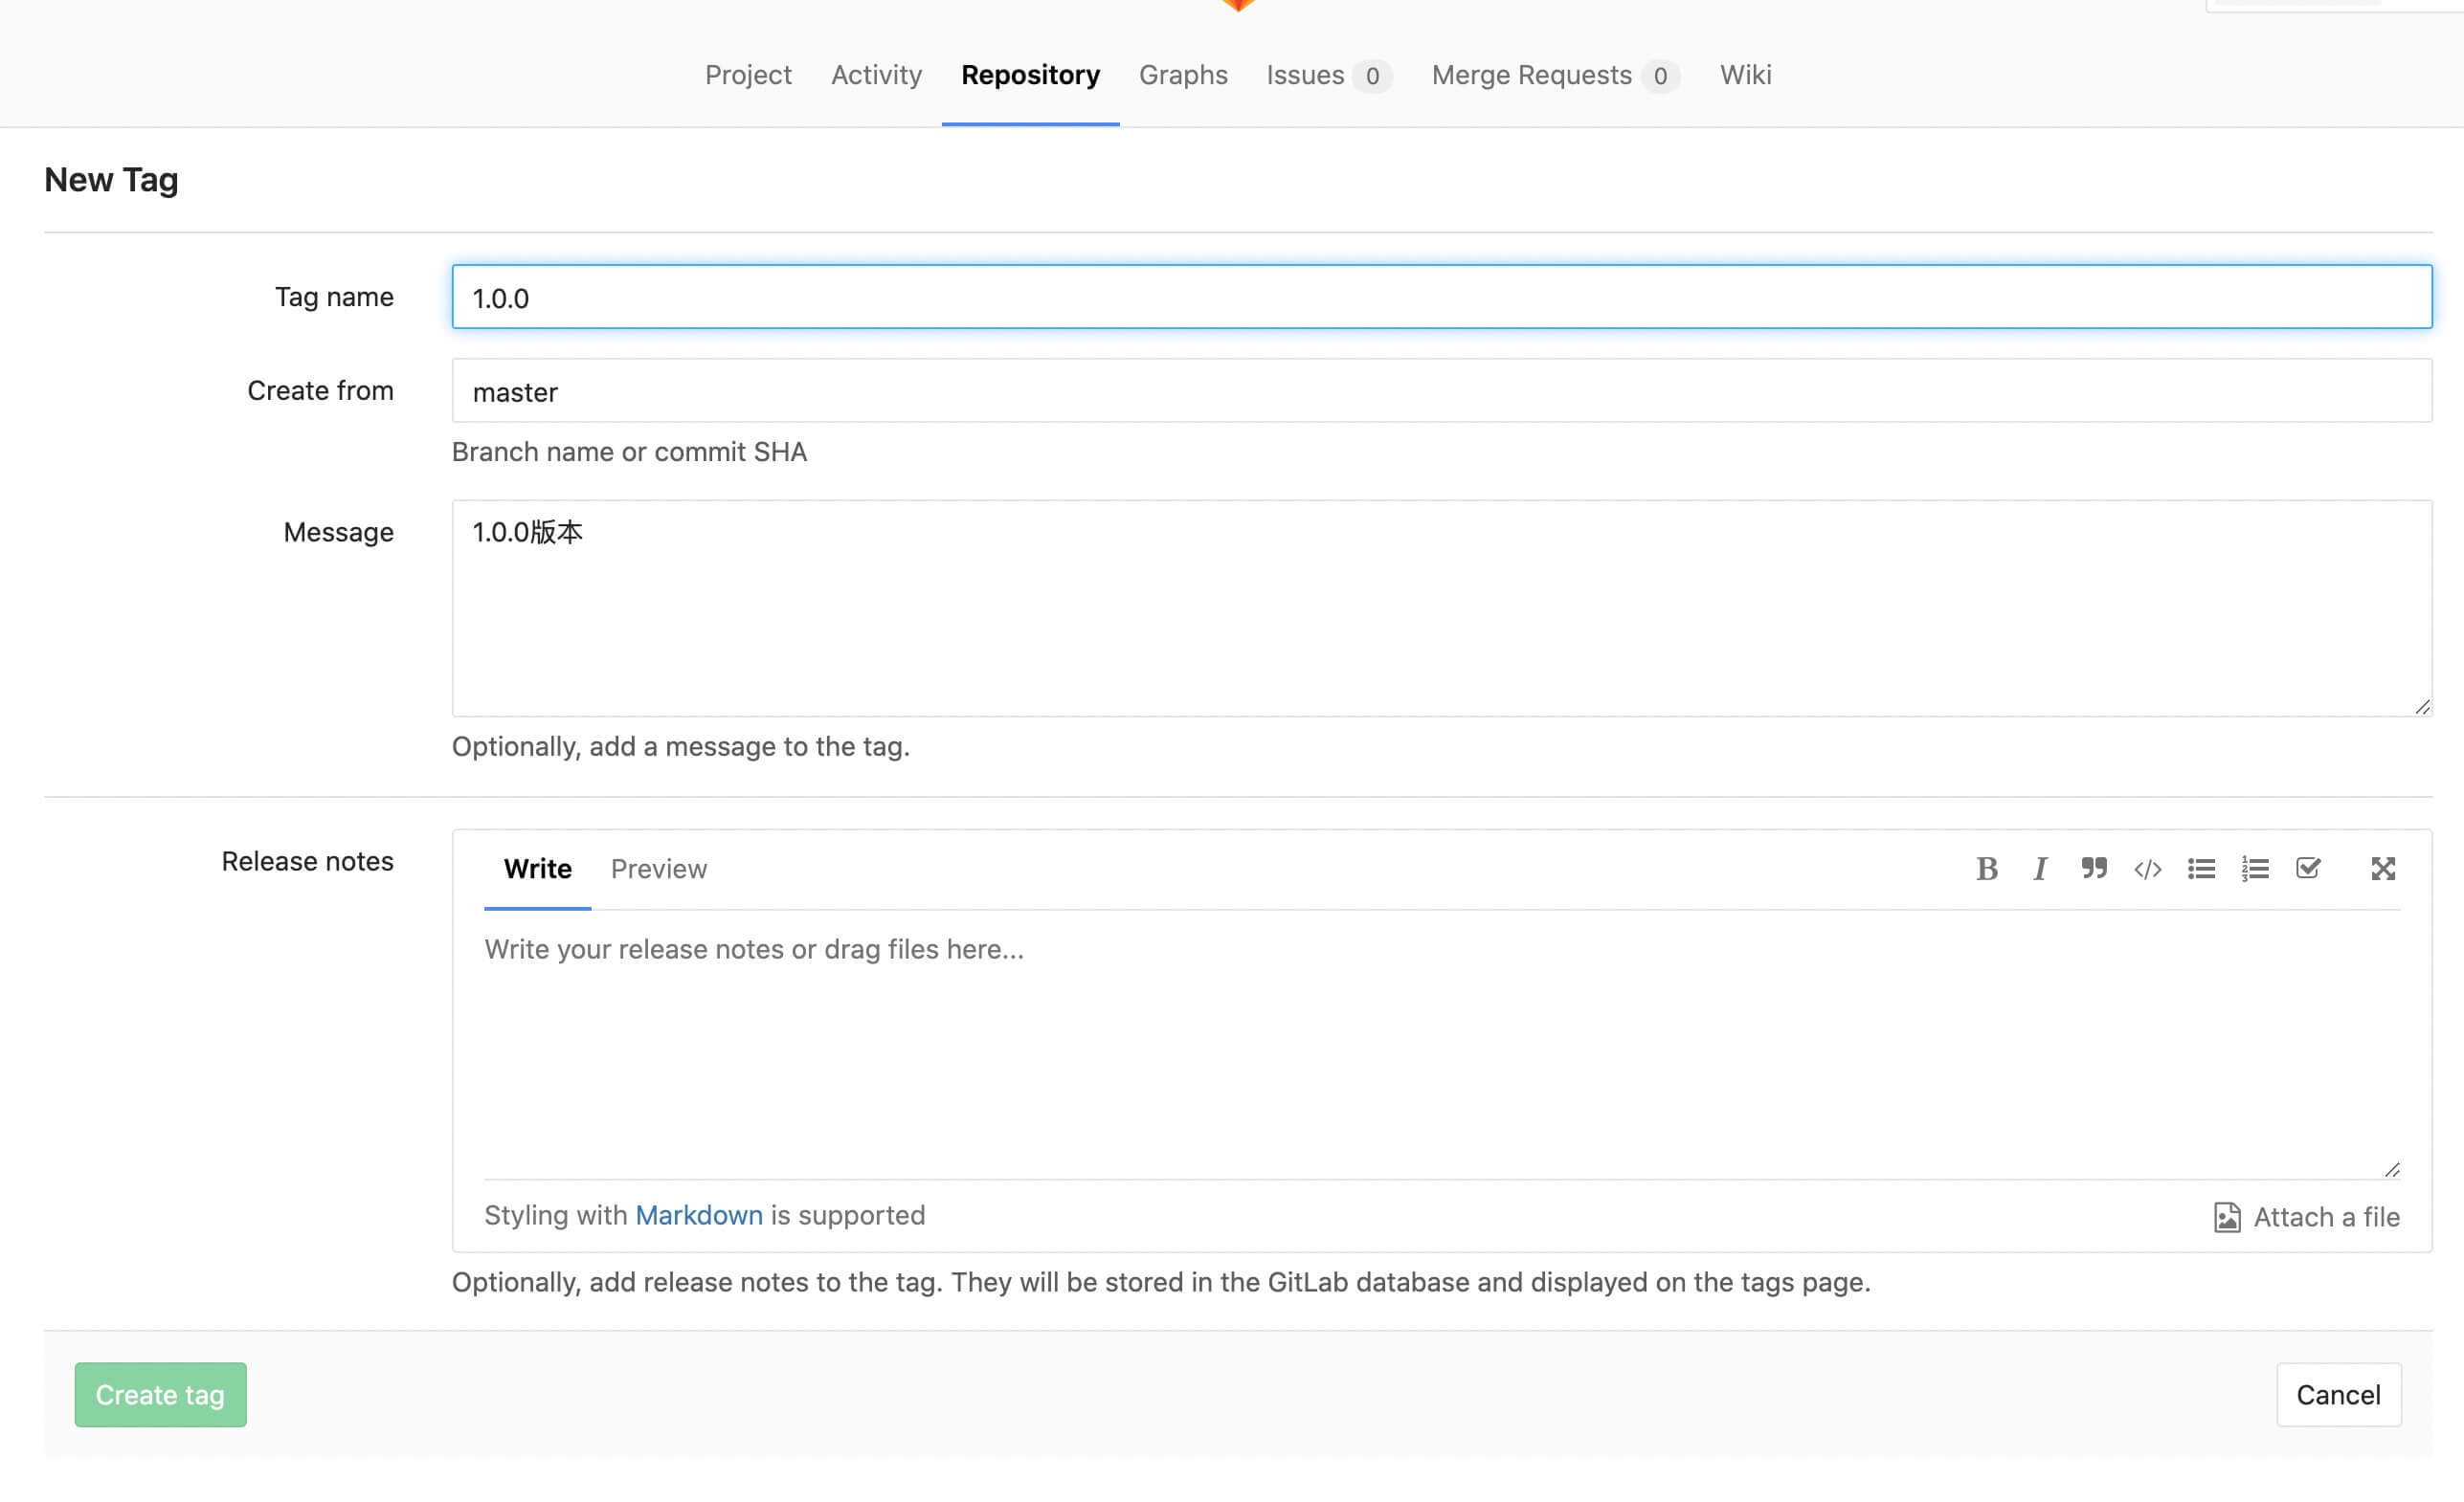Insert a blockquote in release notes

coord(2094,869)
